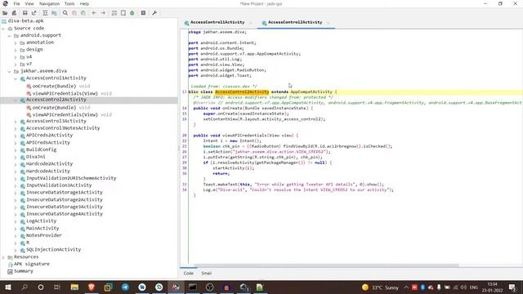Open the File menu
This screenshot has height=294, width=523.
(16, 3)
